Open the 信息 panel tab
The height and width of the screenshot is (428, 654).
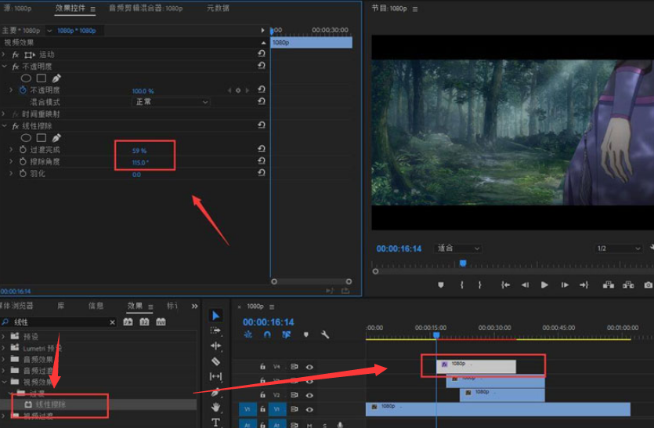pyautogui.click(x=96, y=306)
